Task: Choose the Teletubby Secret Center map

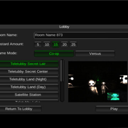Action: [x=29, y=71]
